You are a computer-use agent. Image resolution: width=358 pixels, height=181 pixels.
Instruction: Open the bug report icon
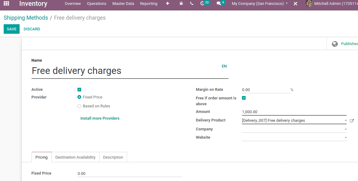pyautogui.click(x=181, y=4)
